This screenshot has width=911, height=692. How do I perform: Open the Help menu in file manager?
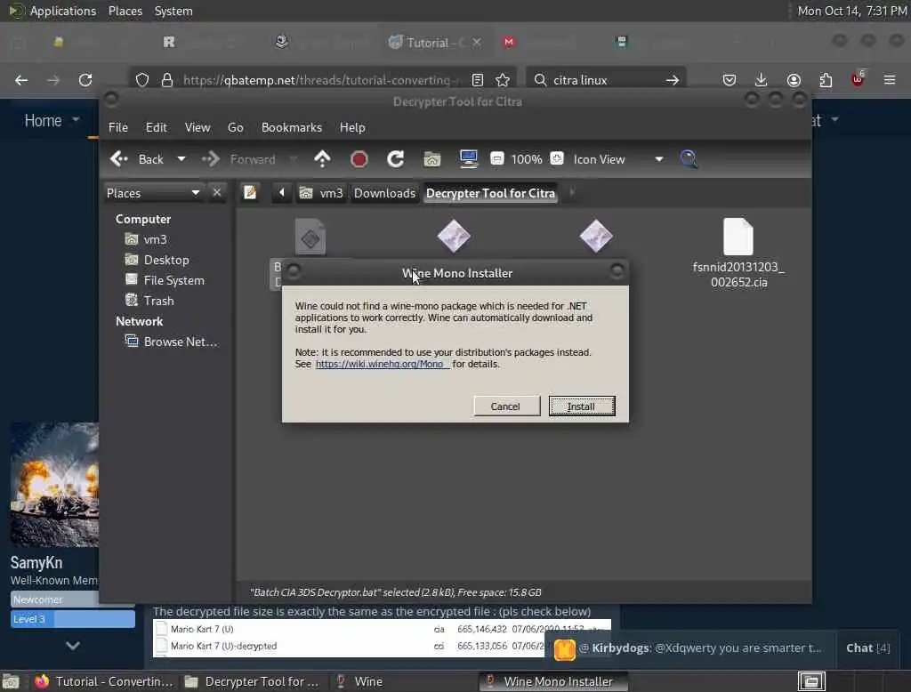coord(352,127)
